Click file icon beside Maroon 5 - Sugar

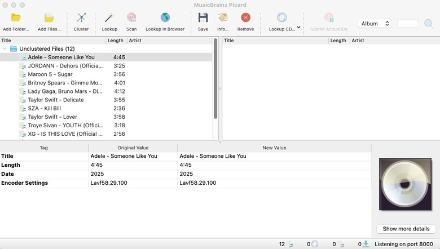click(x=22, y=74)
